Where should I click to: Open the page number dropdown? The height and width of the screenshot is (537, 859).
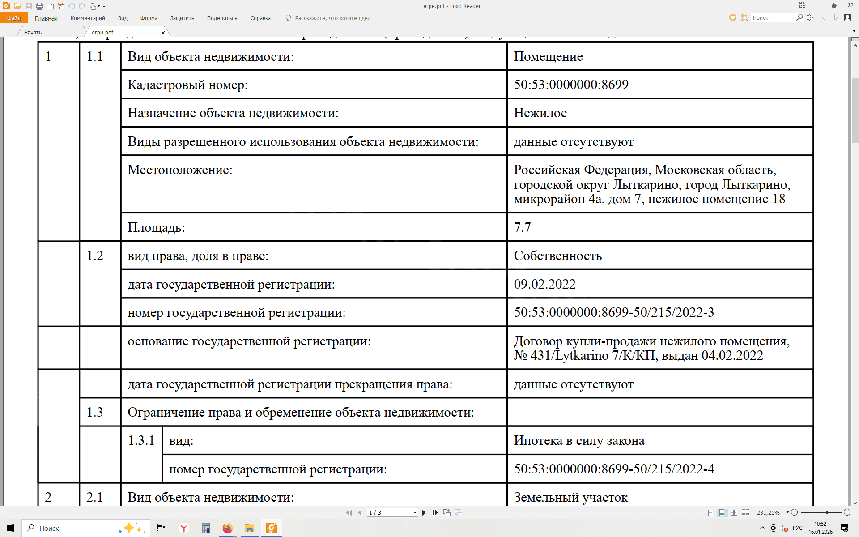pyautogui.click(x=415, y=513)
